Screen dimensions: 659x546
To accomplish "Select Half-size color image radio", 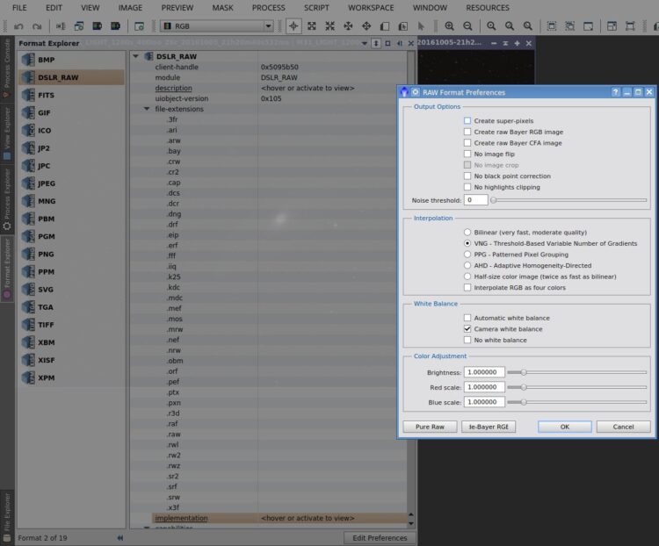I will pos(467,277).
